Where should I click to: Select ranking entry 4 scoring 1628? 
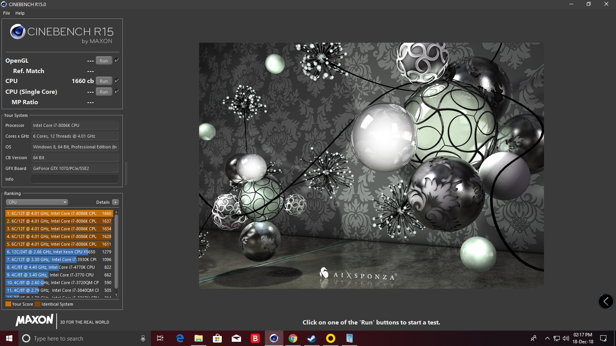tap(59, 236)
